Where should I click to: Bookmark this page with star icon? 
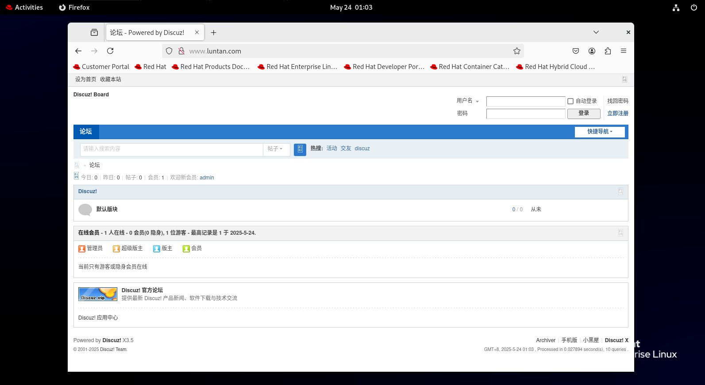pos(516,51)
